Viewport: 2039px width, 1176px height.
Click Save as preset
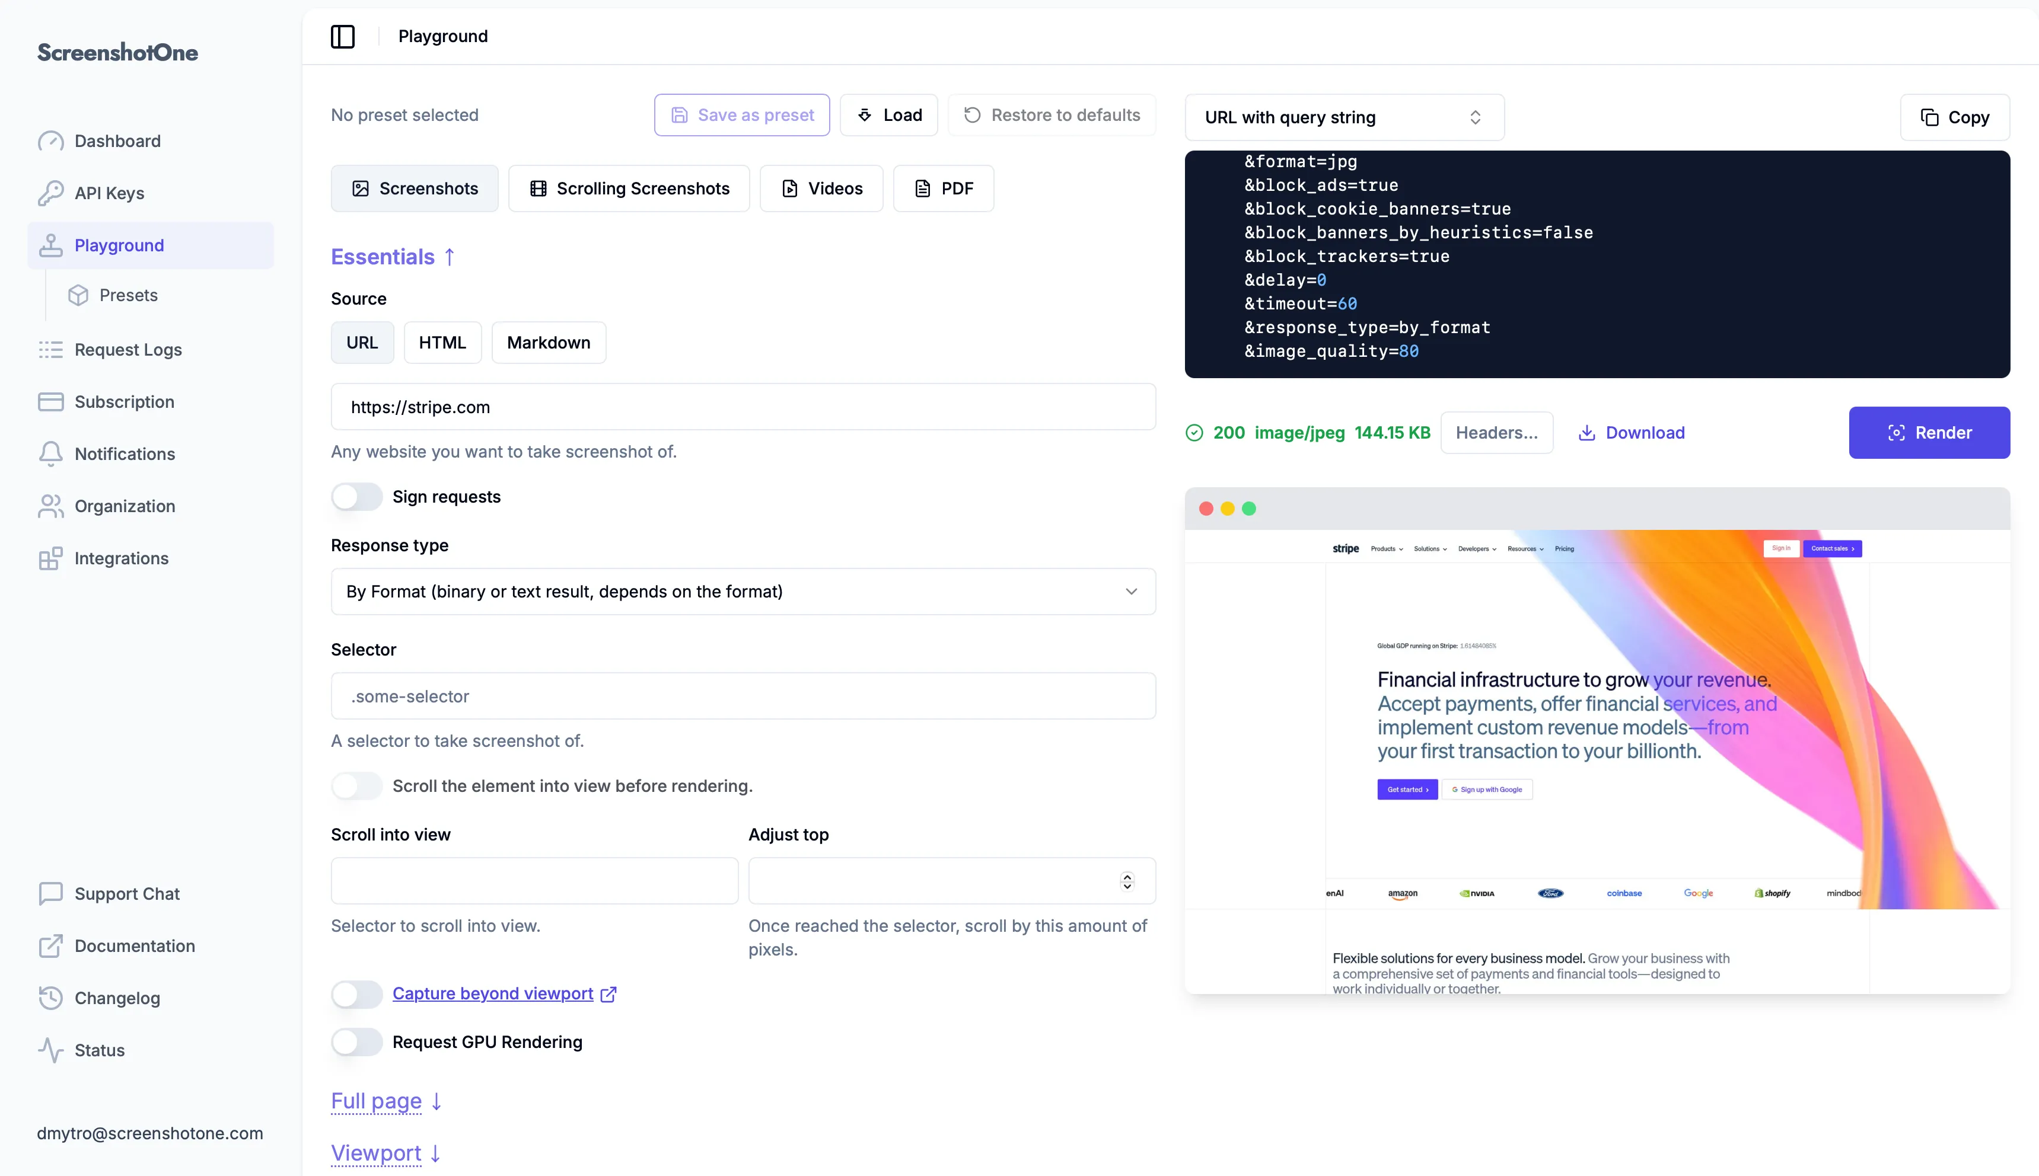point(741,114)
